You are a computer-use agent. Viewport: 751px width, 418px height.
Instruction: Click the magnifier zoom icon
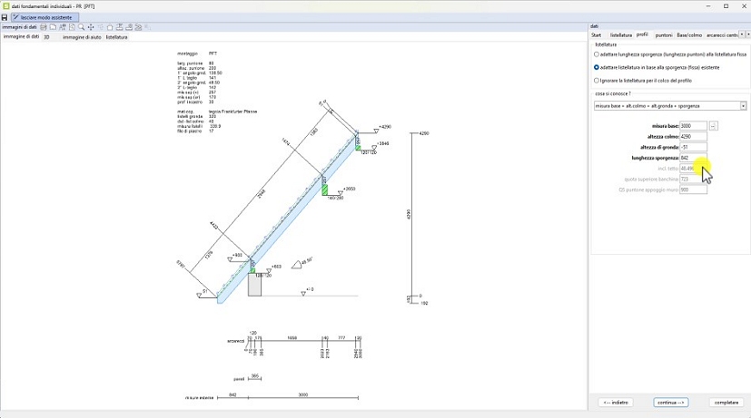81,27
